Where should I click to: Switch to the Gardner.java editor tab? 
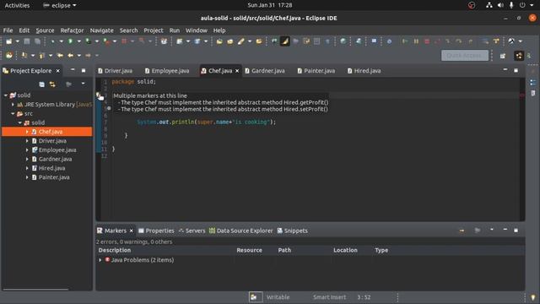point(265,71)
